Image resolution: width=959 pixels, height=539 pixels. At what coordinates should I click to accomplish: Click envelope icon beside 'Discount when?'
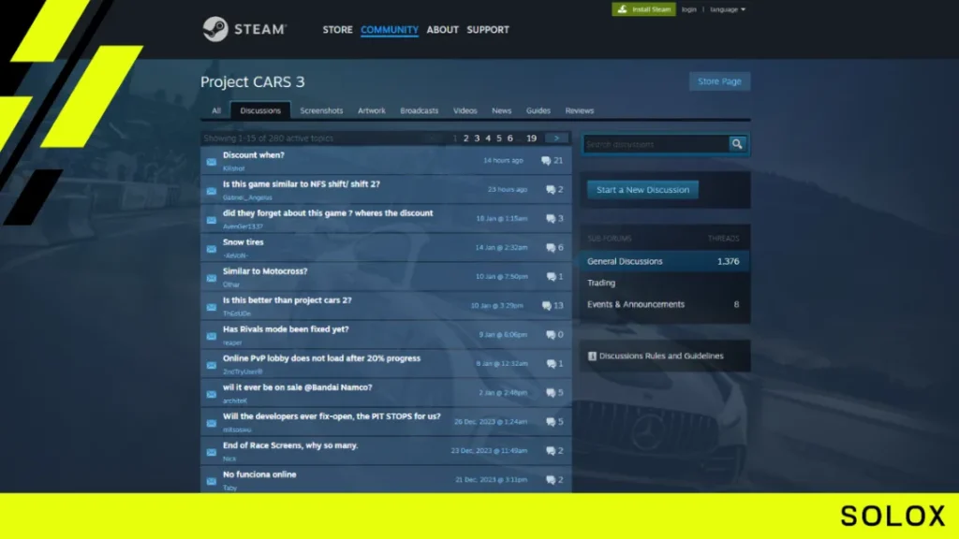point(211,162)
